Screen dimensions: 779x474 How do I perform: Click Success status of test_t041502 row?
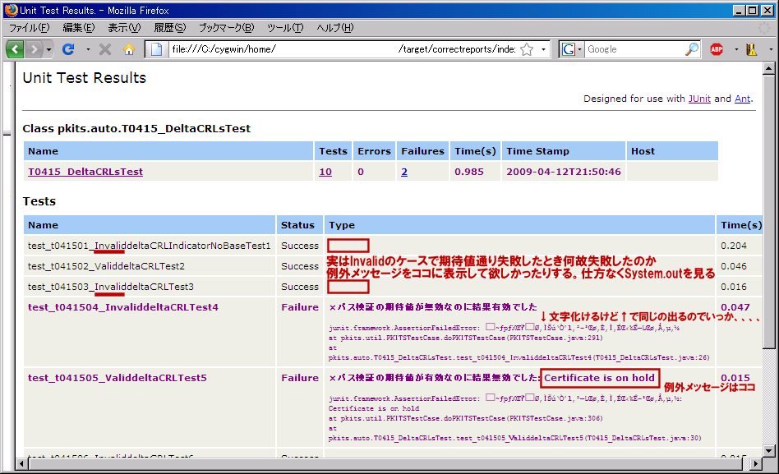pyautogui.click(x=300, y=266)
